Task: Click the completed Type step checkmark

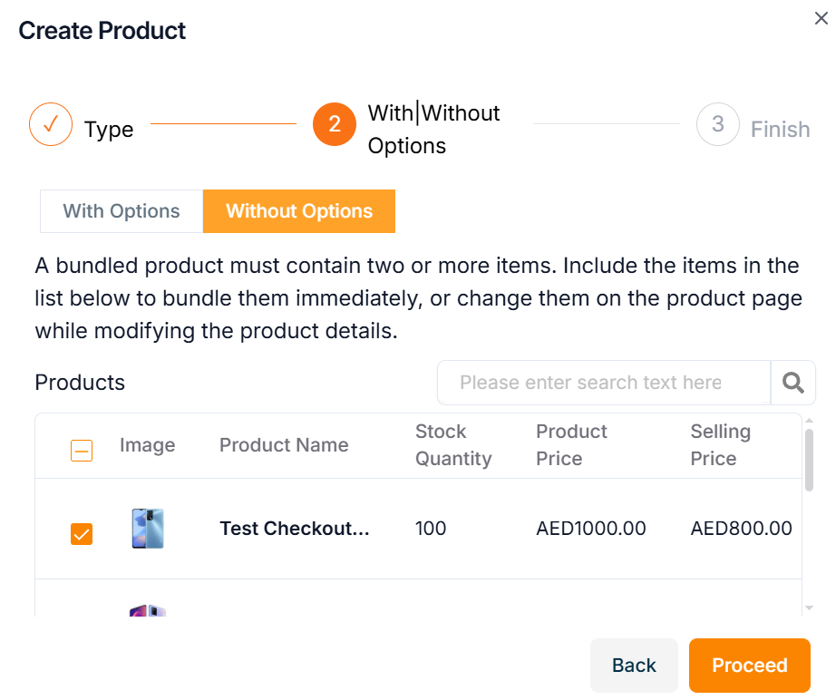Action: click(51, 125)
